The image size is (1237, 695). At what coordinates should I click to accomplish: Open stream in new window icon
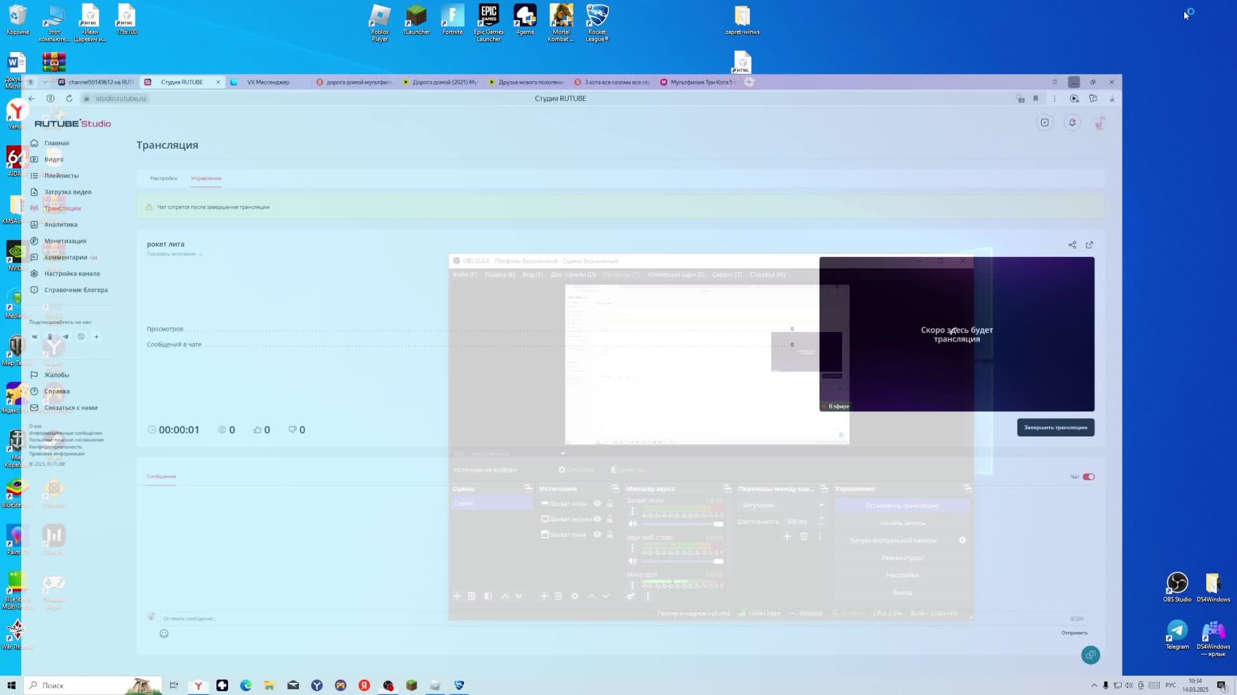[1089, 245]
